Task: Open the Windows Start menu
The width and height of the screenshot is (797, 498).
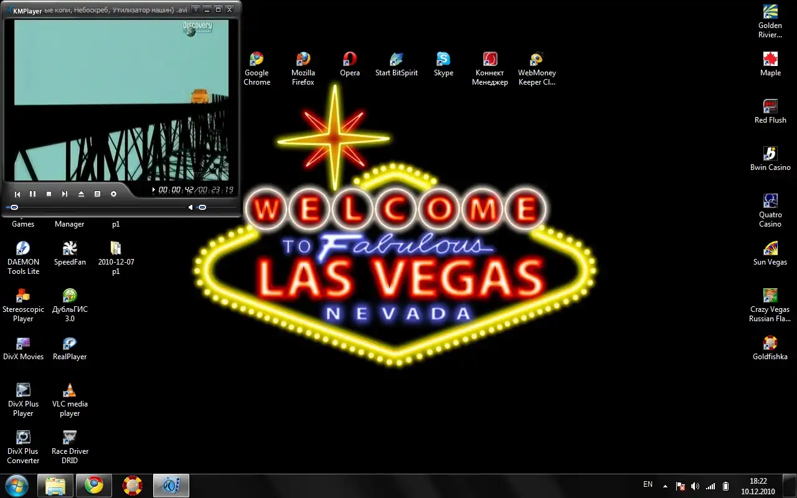Action: (17, 485)
